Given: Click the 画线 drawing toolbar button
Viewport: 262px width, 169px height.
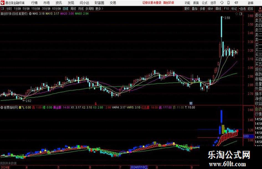Looking at the screenshot, I should coord(218,9).
